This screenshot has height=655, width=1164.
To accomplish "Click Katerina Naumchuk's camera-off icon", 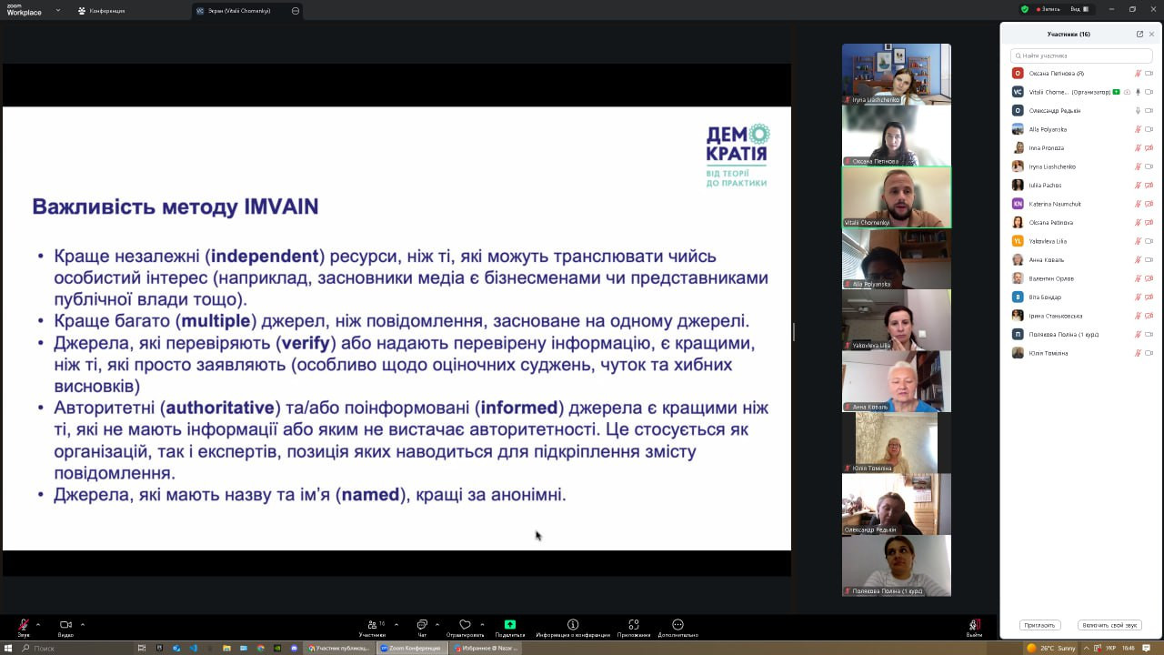I will click(1149, 204).
